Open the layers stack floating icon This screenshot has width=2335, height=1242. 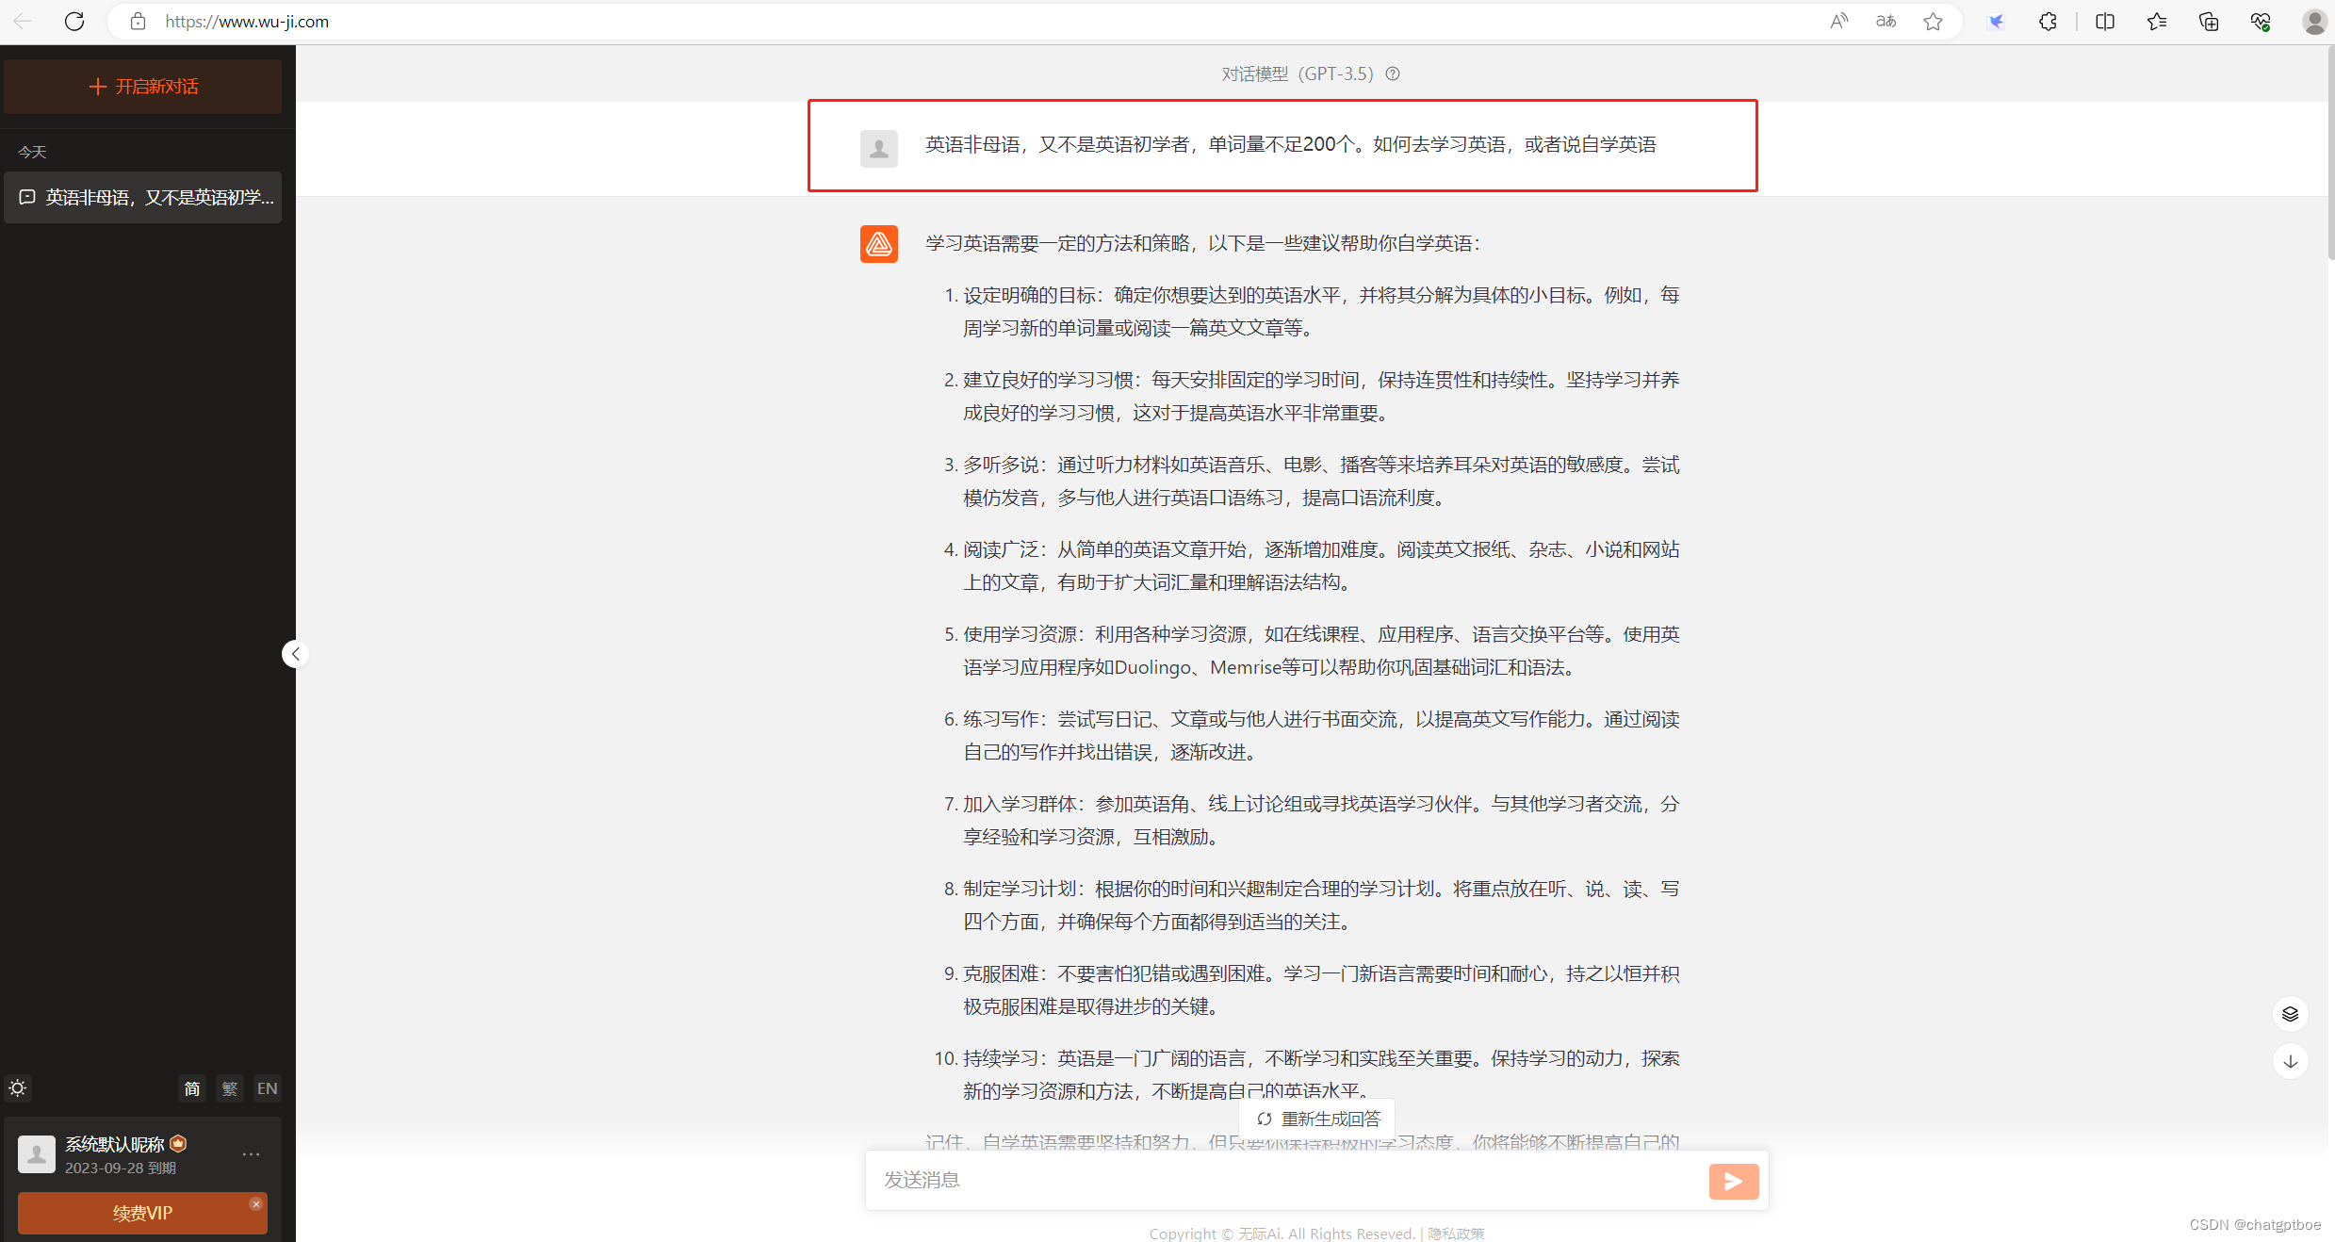click(x=2290, y=1014)
